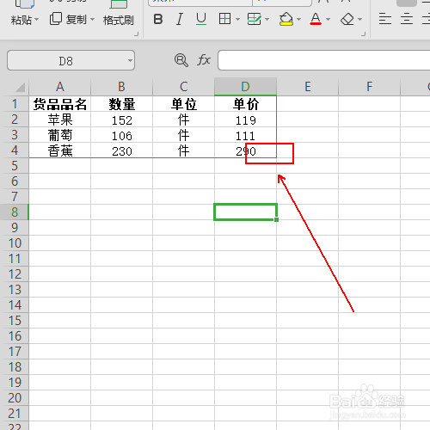
Task: Select row 15 header
Action: (x=15, y=321)
